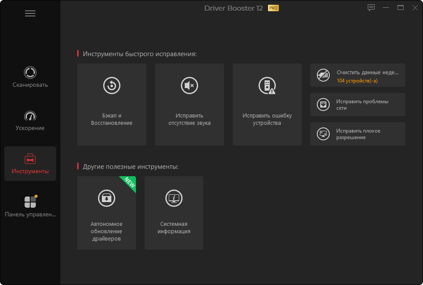Image resolution: width=423 pixels, height=285 pixels.
Task: Click the device error computer icon
Action: point(267,85)
